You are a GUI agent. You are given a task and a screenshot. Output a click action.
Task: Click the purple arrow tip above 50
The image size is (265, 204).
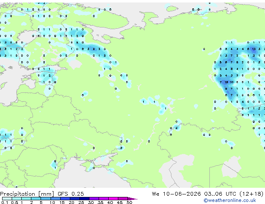coord(132,199)
